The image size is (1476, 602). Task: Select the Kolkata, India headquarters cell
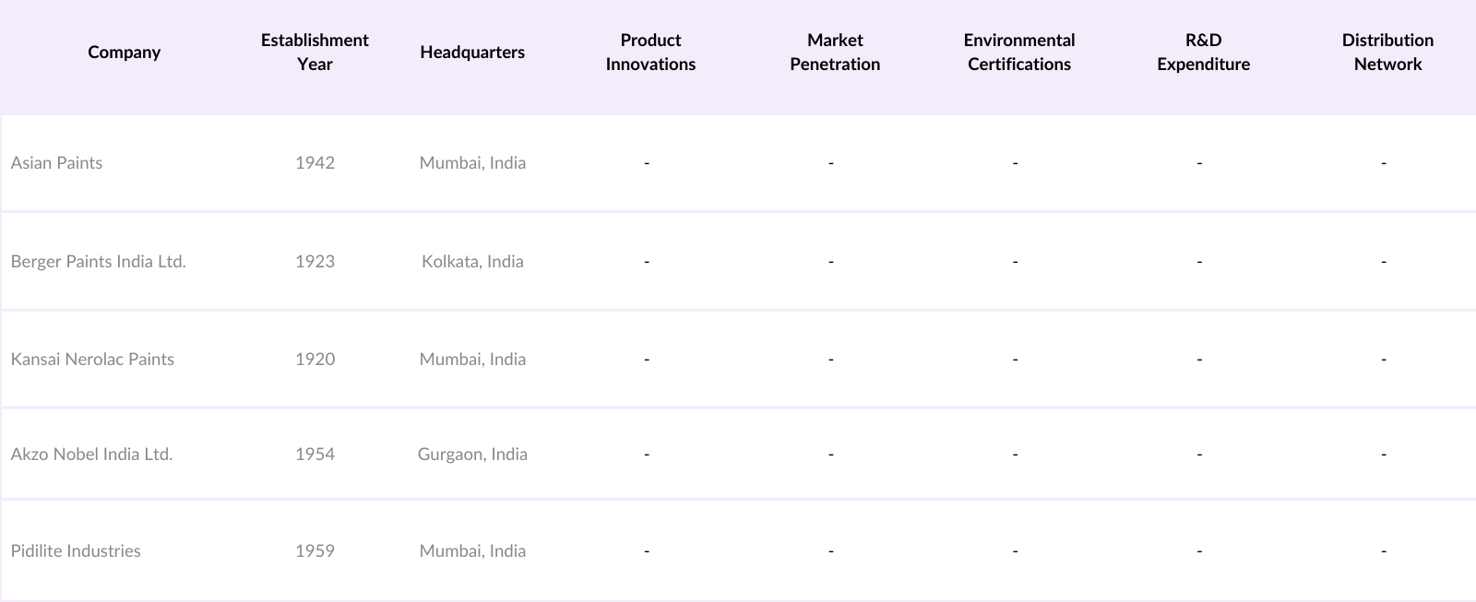click(x=472, y=262)
